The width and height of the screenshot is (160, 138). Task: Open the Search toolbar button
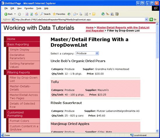coord(45,14)
